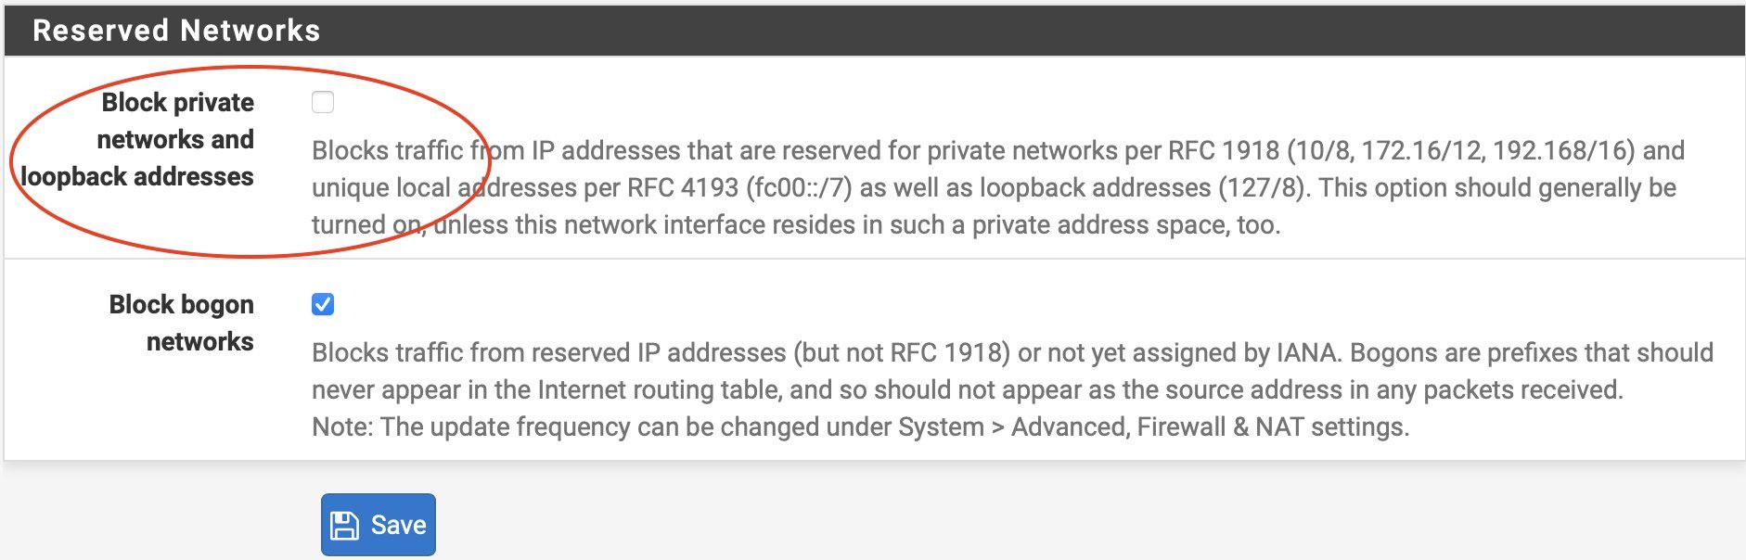Click the fc00::/7 address text
The width and height of the screenshot is (1746, 560).
pos(799,188)
